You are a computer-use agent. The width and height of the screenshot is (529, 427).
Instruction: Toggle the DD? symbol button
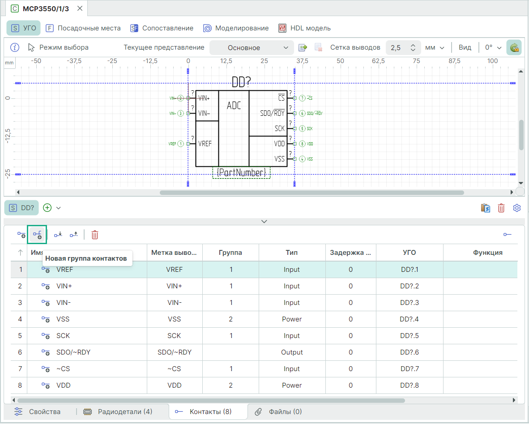click(x=22, y=208)
